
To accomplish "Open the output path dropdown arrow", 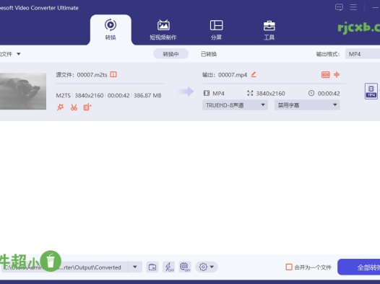I will [135, 267].
